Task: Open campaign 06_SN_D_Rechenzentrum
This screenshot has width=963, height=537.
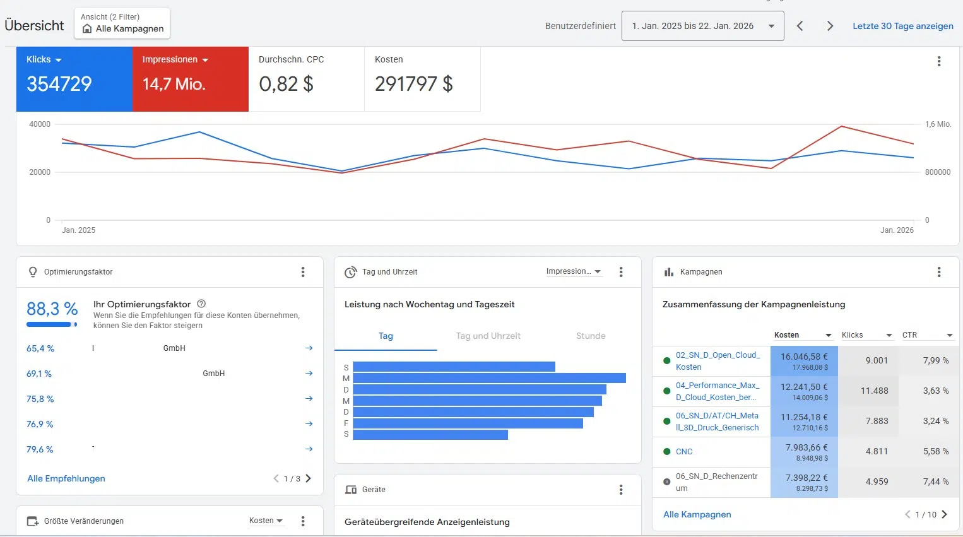Action: (x=716, y=482)
